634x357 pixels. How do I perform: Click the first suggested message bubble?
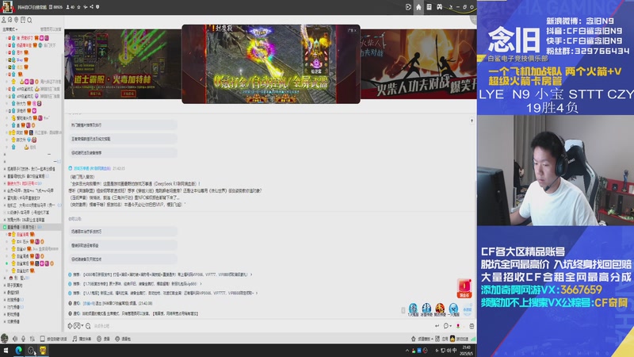point(124,125)
